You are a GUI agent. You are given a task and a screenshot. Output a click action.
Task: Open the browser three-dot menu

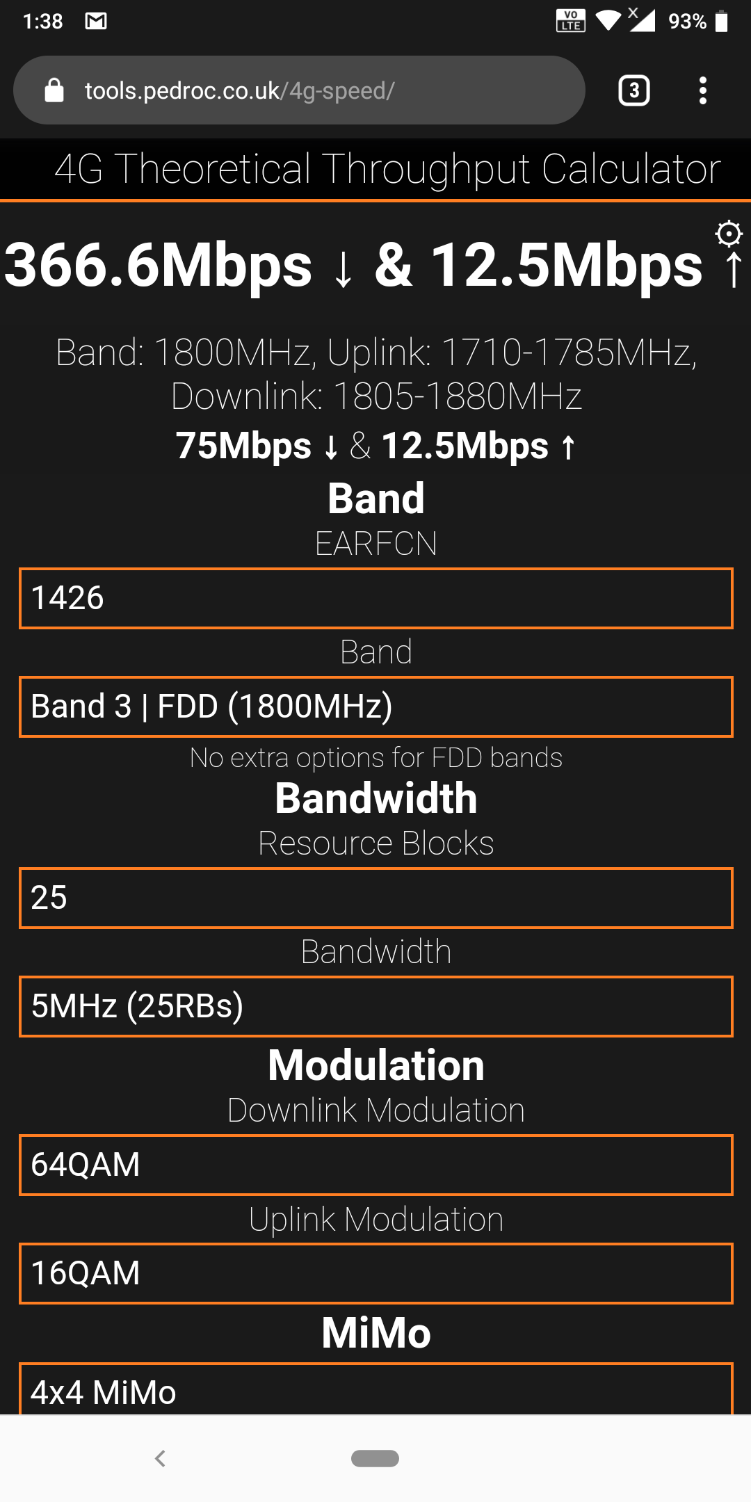(x=703, y=90)
